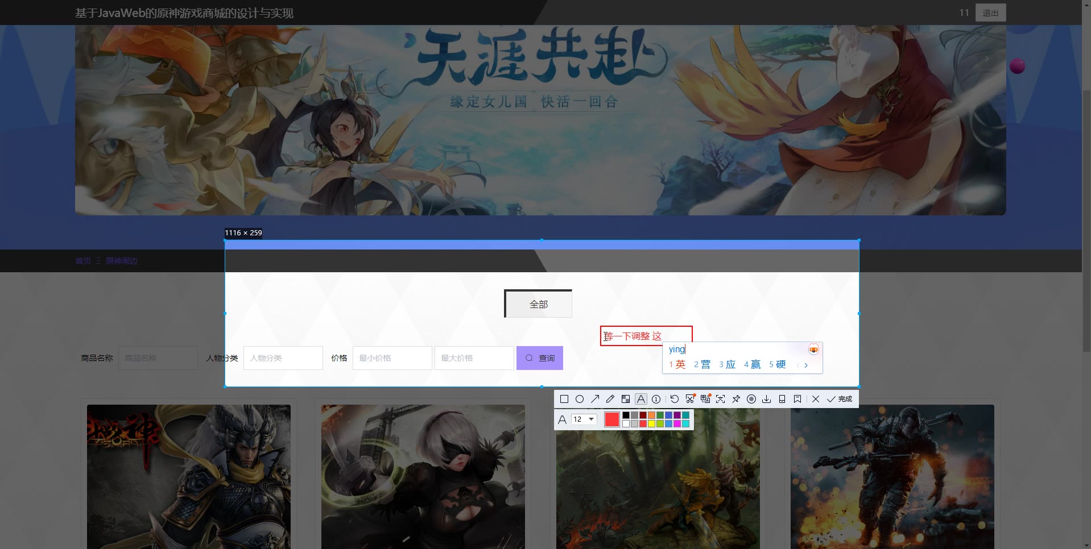Select the ellipse annotation tool
The image size is (1091, 549).
580,399
